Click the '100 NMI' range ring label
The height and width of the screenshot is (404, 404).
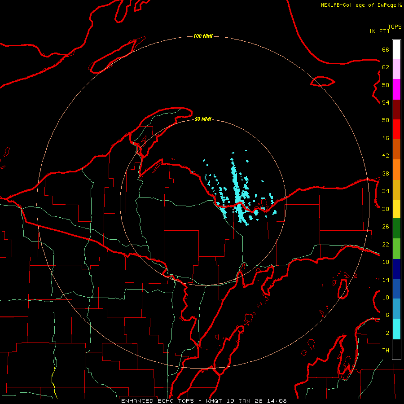coord(203,36)
